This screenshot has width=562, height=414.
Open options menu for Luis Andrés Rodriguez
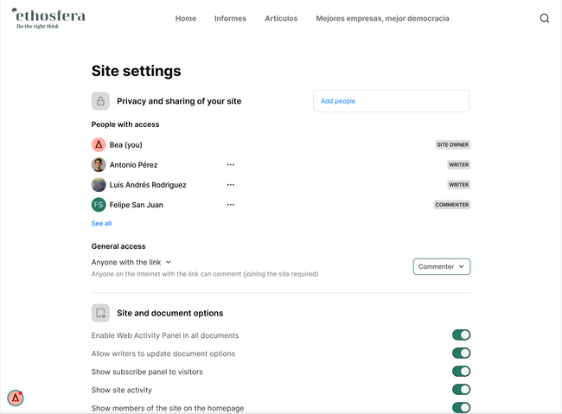click(231, 184)
